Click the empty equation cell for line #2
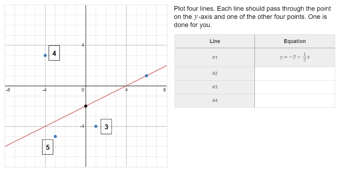This screenshot has width=341, height=175. tap(295, 74)
